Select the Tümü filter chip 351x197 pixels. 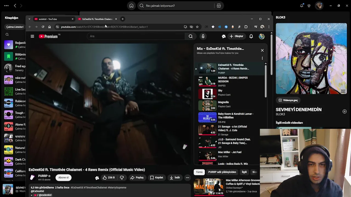point(199,172)
